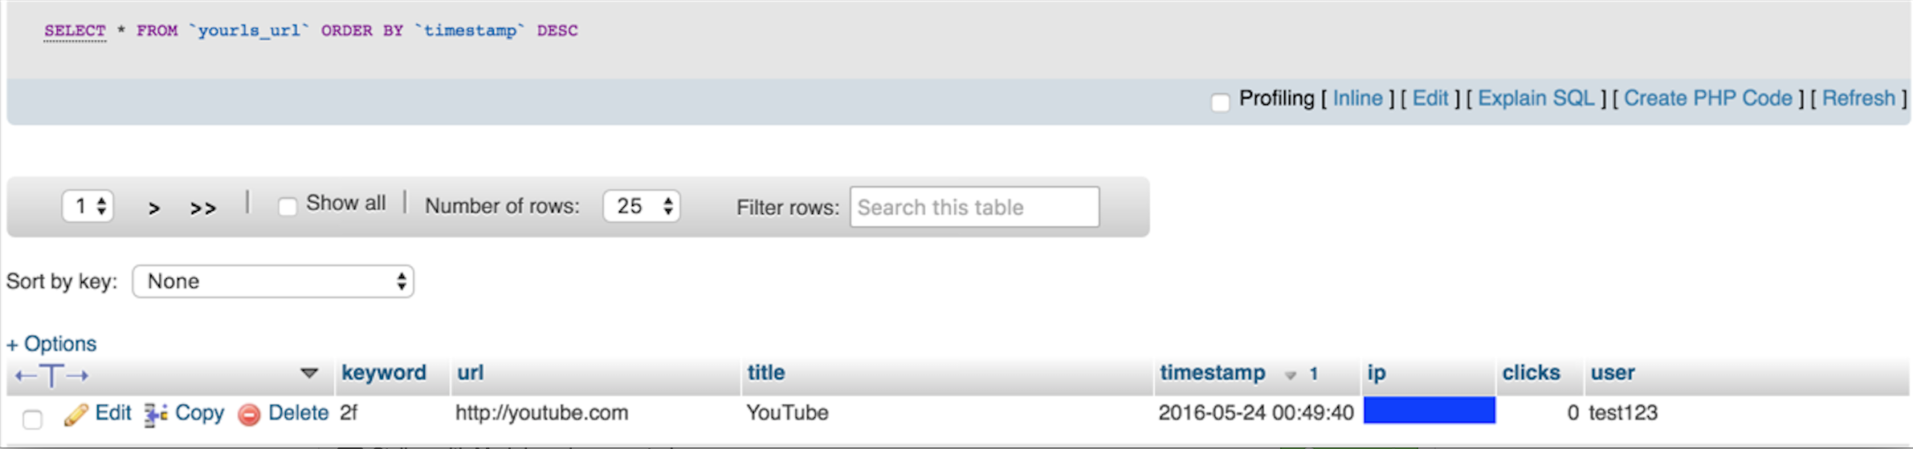
Task: Sort by the keyword column header
Action: point(384,373)
